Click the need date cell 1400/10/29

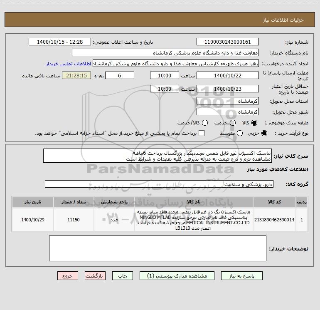[33, 220]
